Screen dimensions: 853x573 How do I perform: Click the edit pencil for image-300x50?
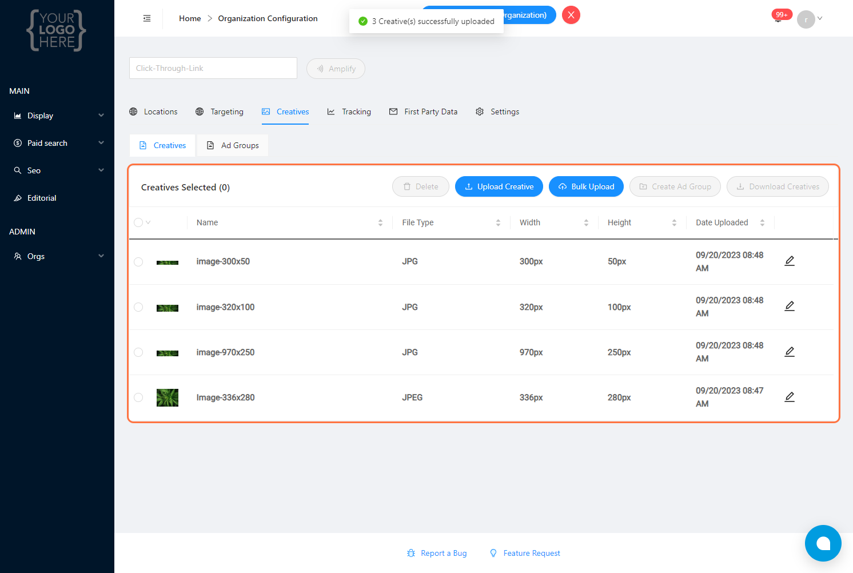[x=790, y=261]
